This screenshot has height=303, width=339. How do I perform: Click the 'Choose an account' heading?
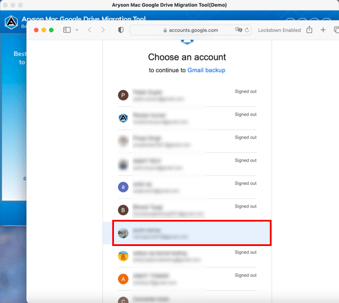187,58
